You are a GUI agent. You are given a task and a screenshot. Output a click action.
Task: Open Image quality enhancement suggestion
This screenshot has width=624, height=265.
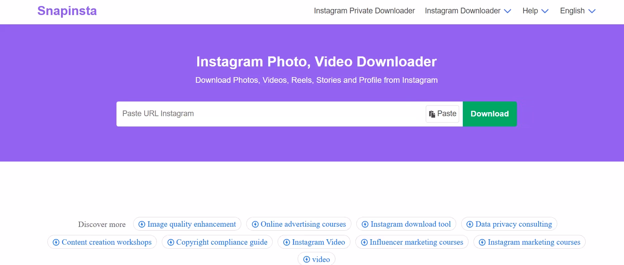187,224
